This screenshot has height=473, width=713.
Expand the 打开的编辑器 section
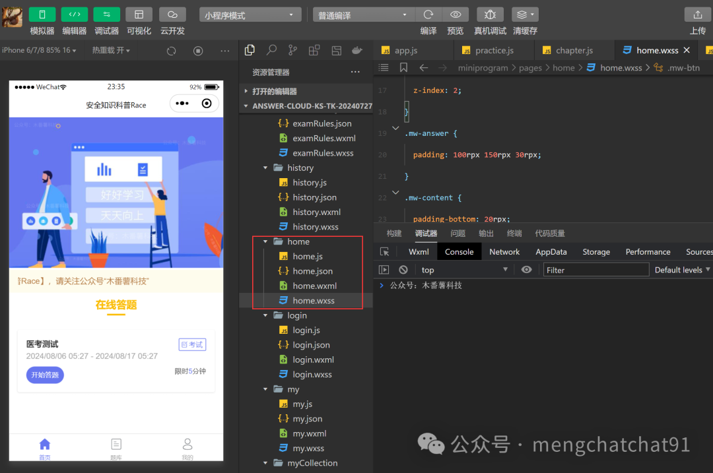[306, 91]
